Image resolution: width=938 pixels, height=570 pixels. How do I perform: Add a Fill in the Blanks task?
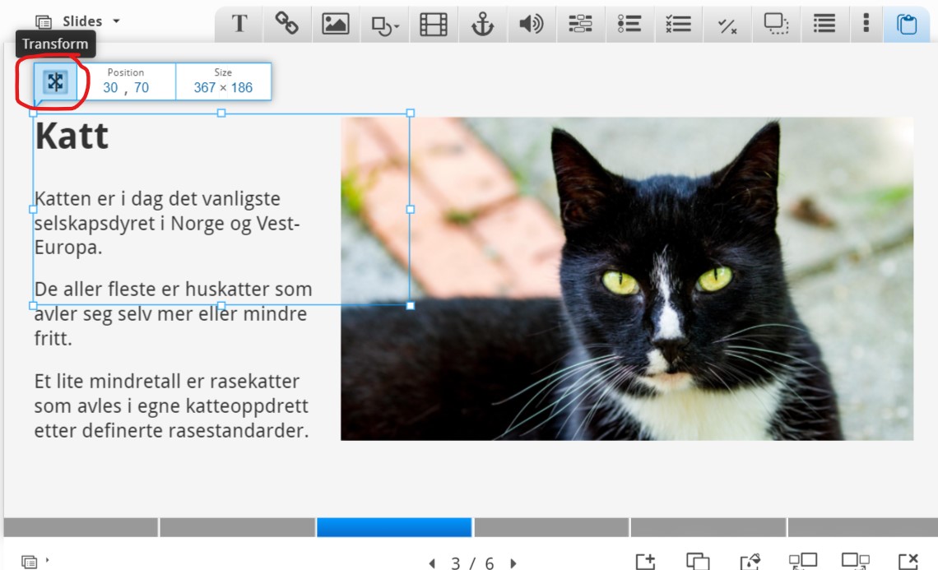click(x=580, y=24)
